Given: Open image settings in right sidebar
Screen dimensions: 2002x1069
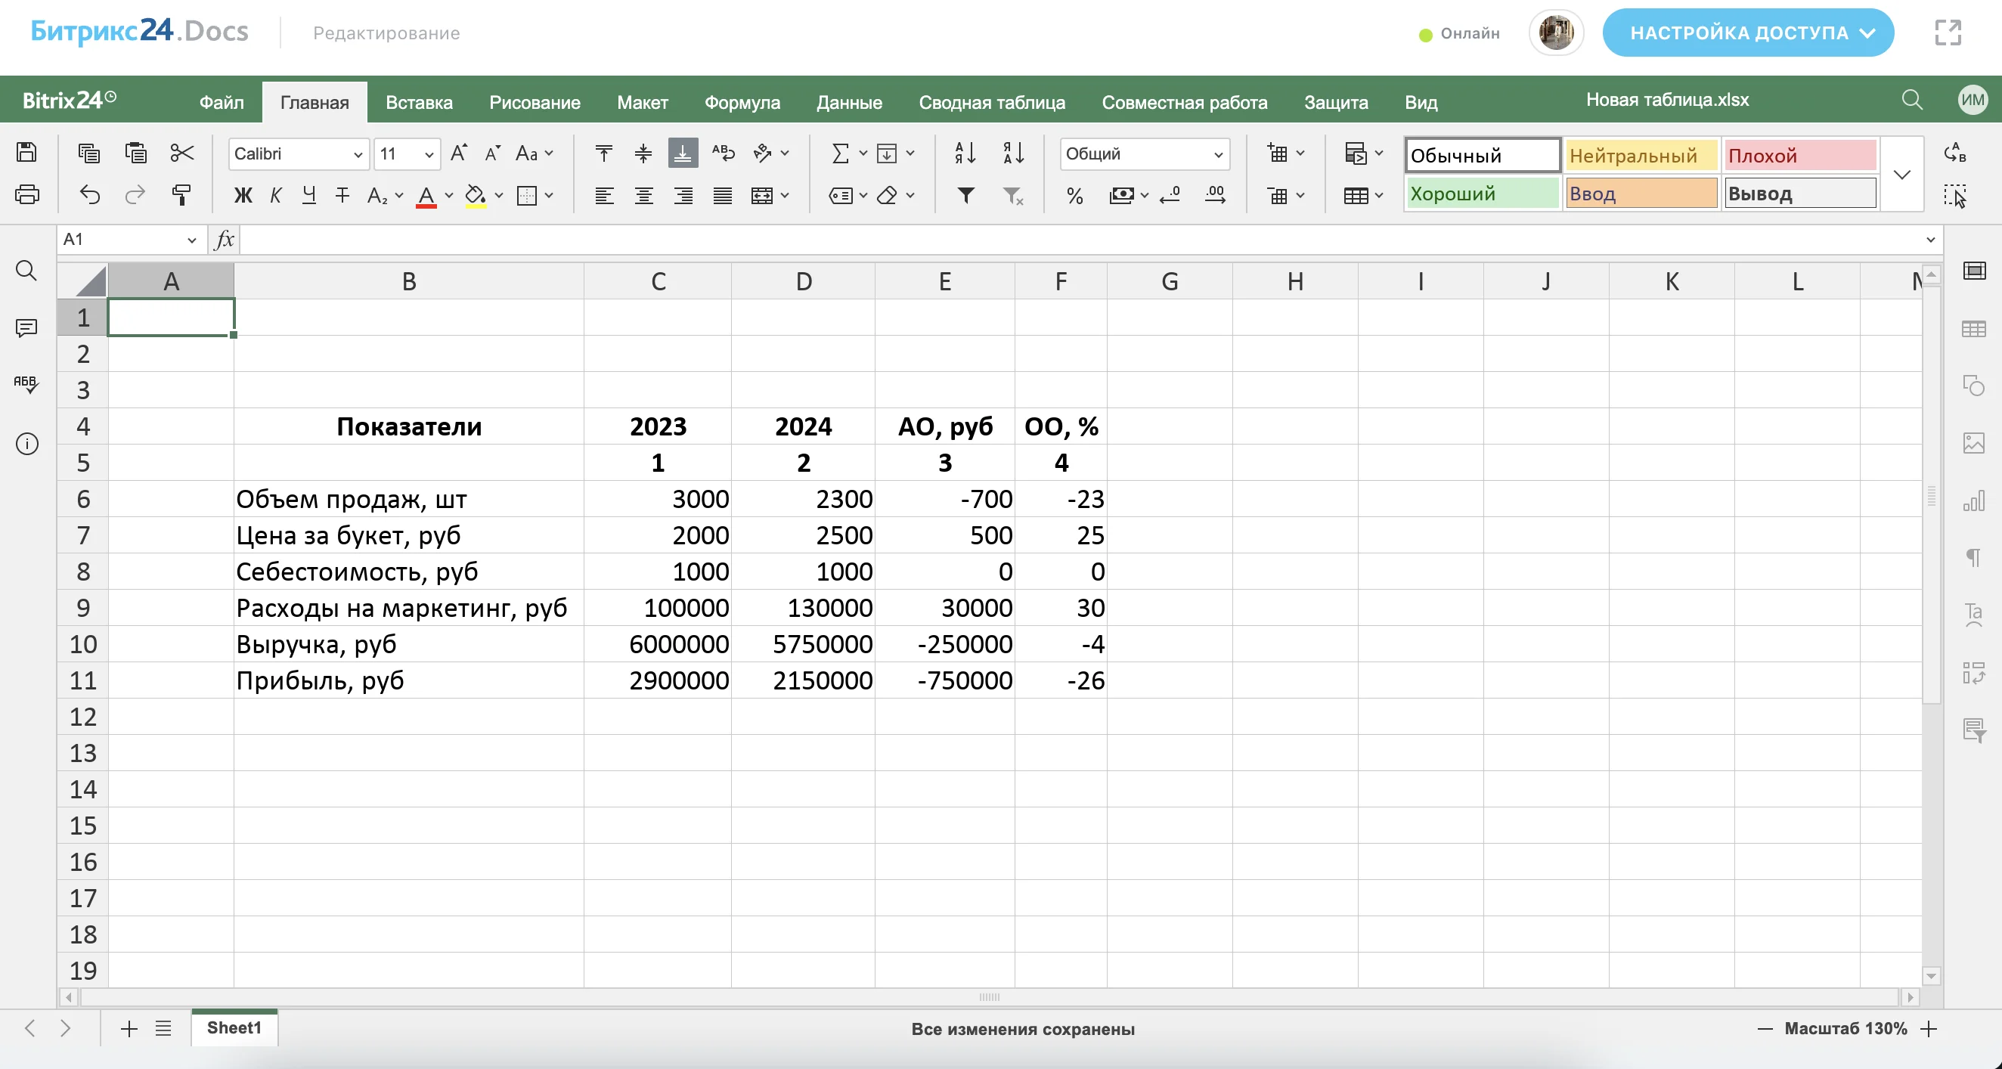Looking at the screenshot, I should point(1974,443).
